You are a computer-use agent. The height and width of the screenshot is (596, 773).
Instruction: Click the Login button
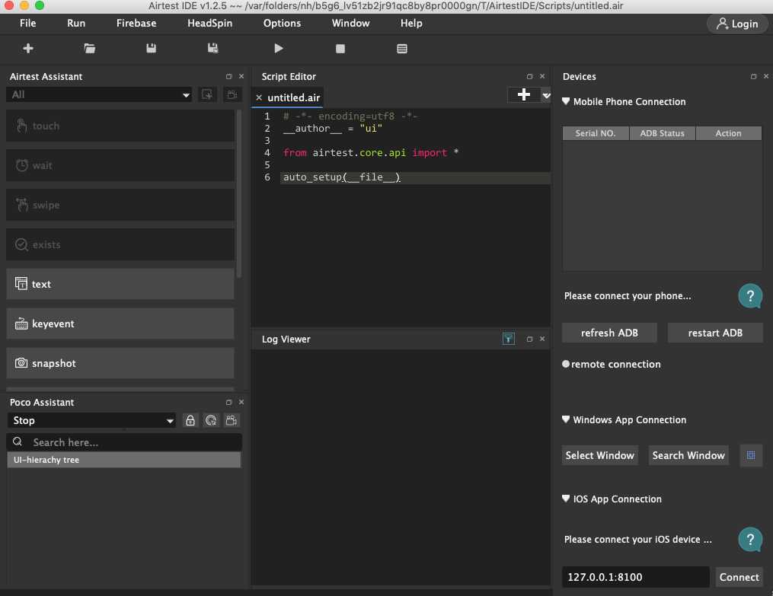coord(737,24)
